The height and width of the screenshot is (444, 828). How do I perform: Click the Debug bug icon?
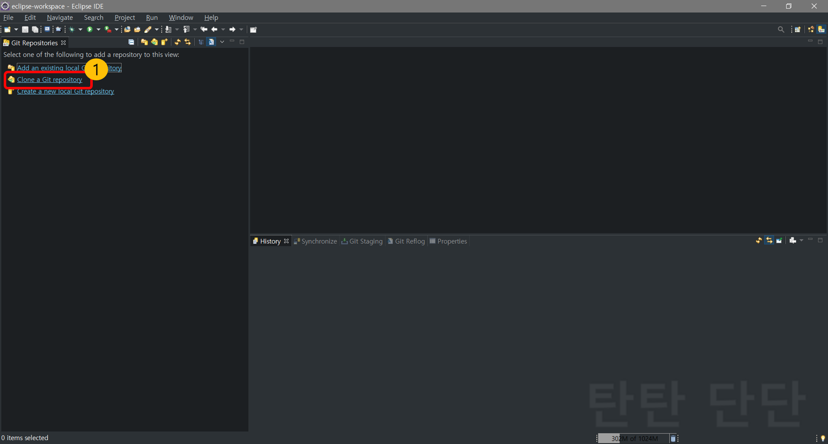click(x=72, y=29)
